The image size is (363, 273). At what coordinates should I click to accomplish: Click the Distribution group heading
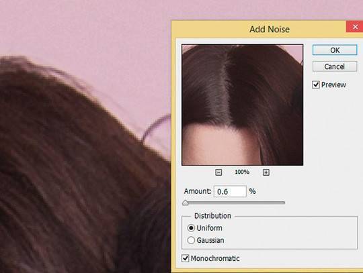tap(212, 216)
